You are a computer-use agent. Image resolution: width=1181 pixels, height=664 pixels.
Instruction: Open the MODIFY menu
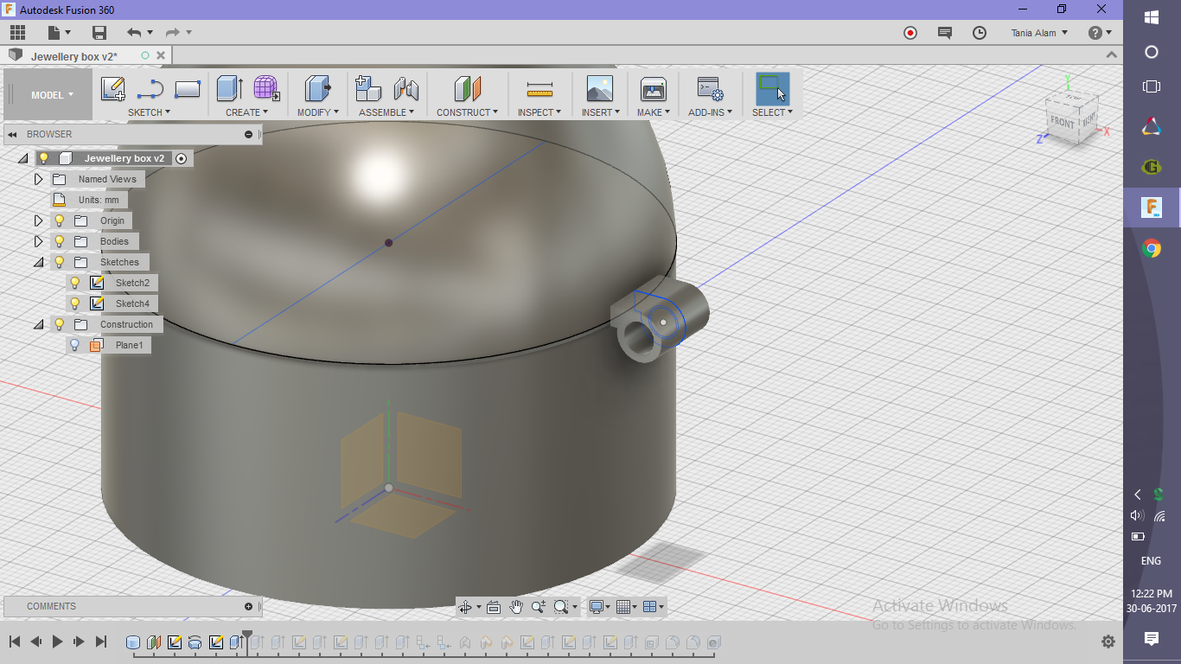tap(318, 112)
